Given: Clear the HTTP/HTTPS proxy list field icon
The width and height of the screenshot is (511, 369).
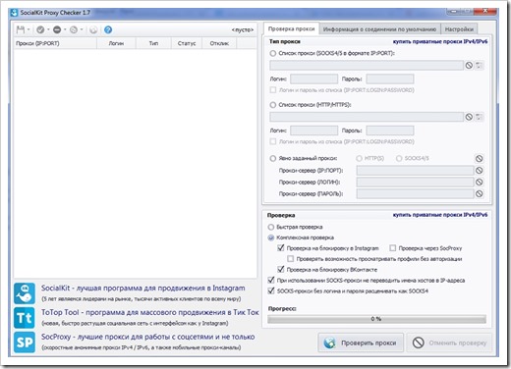Looking at the screenshot, I should (x=469, y=117).
